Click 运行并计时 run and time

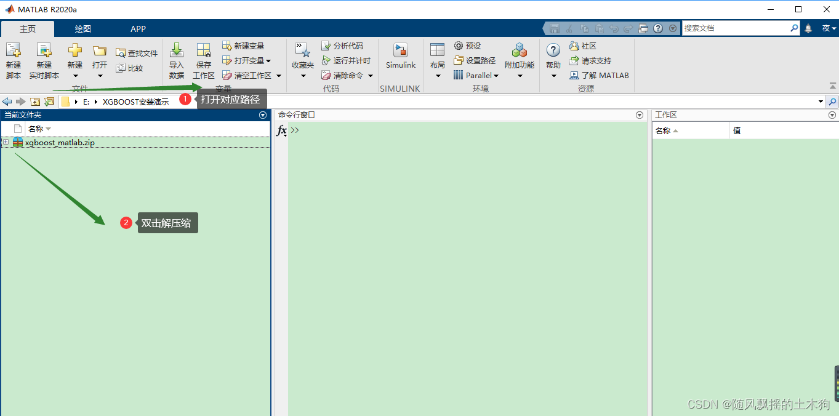click(346, 60)
